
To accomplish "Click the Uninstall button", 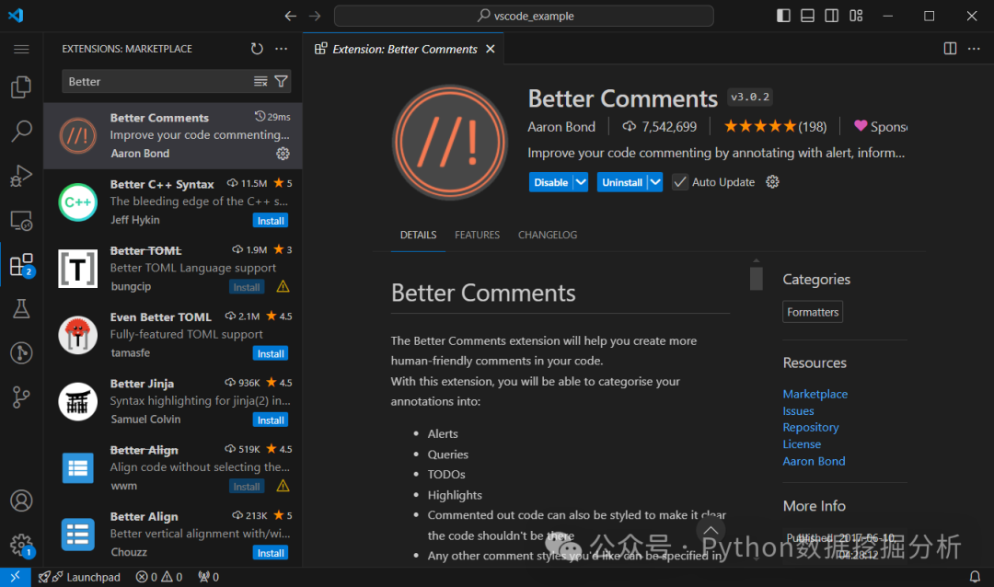I will (x=622, y=182).
